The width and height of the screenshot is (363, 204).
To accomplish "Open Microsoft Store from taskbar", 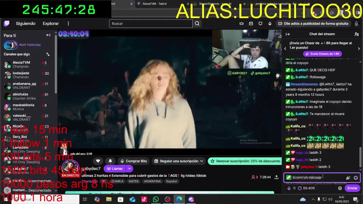I will click(121, 199).
